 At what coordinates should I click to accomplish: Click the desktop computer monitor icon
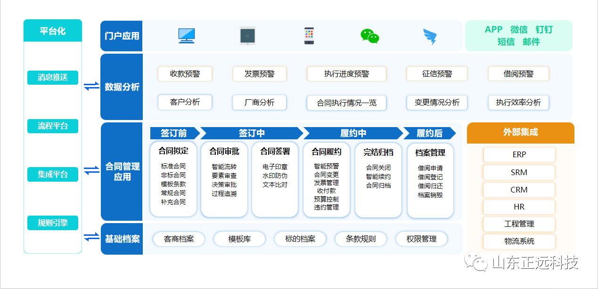[187, 36]
